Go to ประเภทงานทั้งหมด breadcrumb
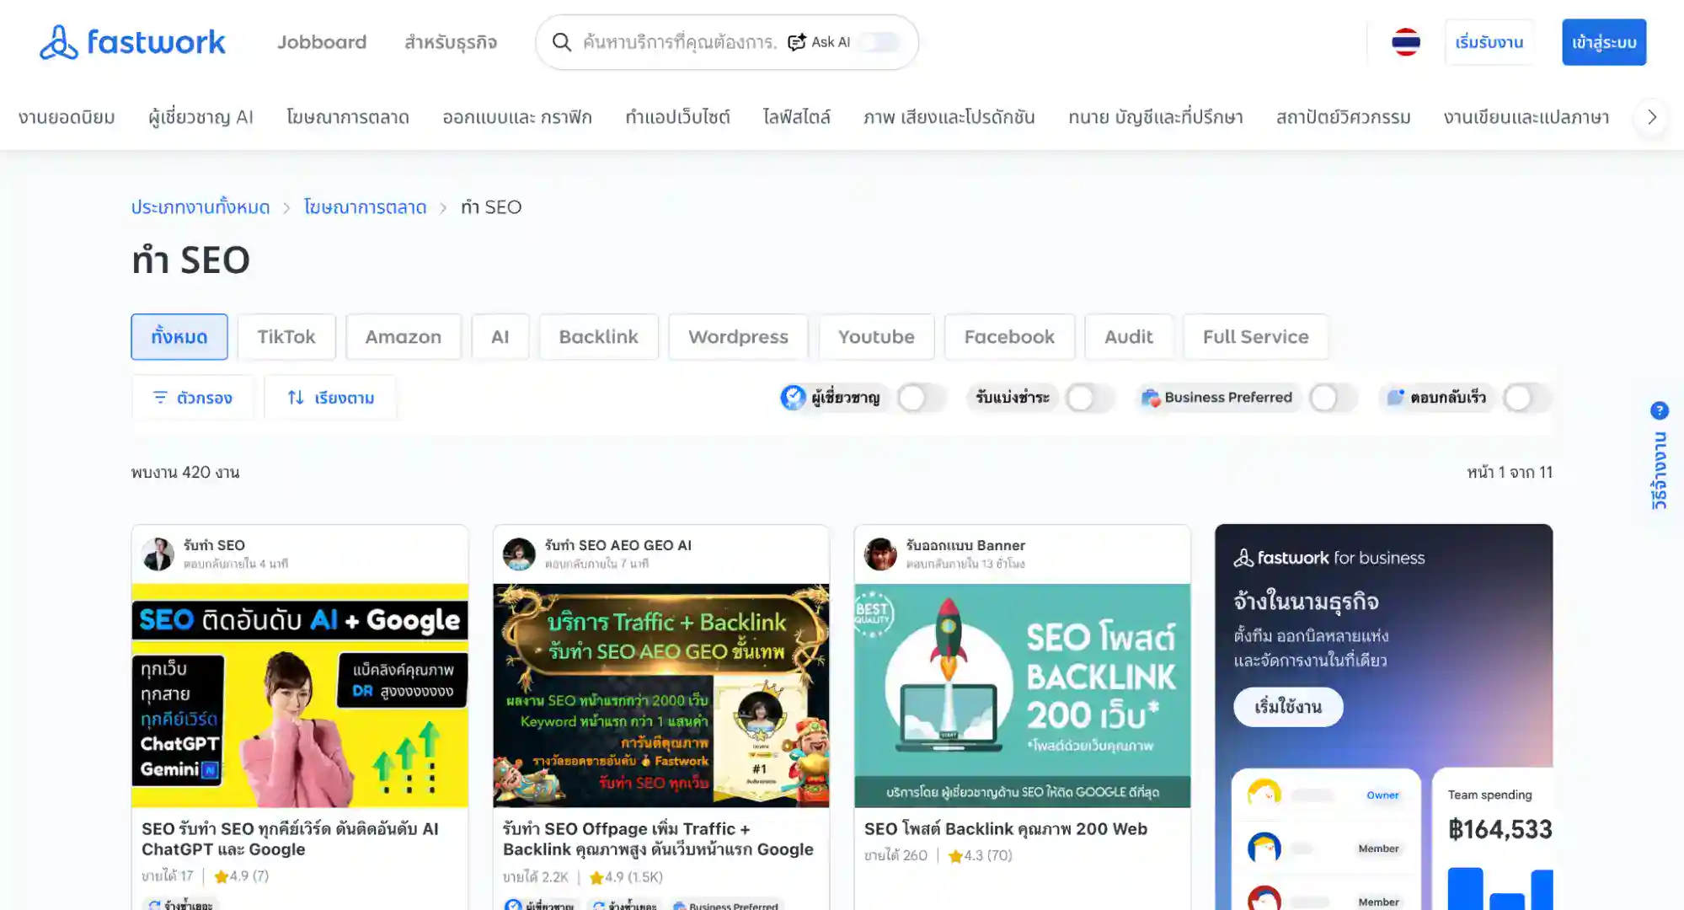1684x910 pixels. point(200,207)
